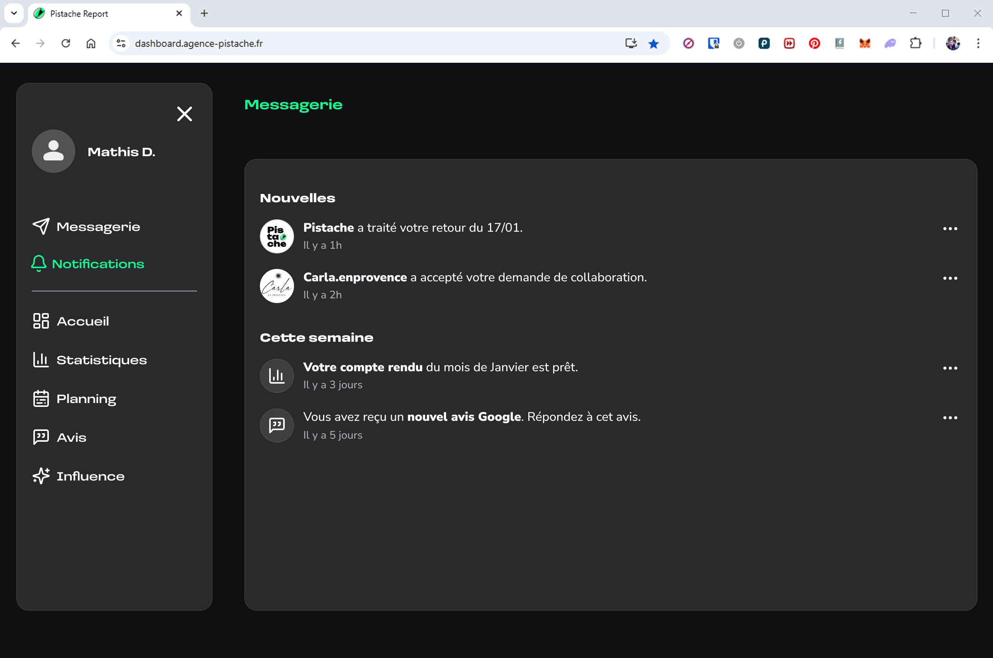Open the browser Extensions puzzle icon
This screenshot has width=993, height=658.
(x=915, y=43)
